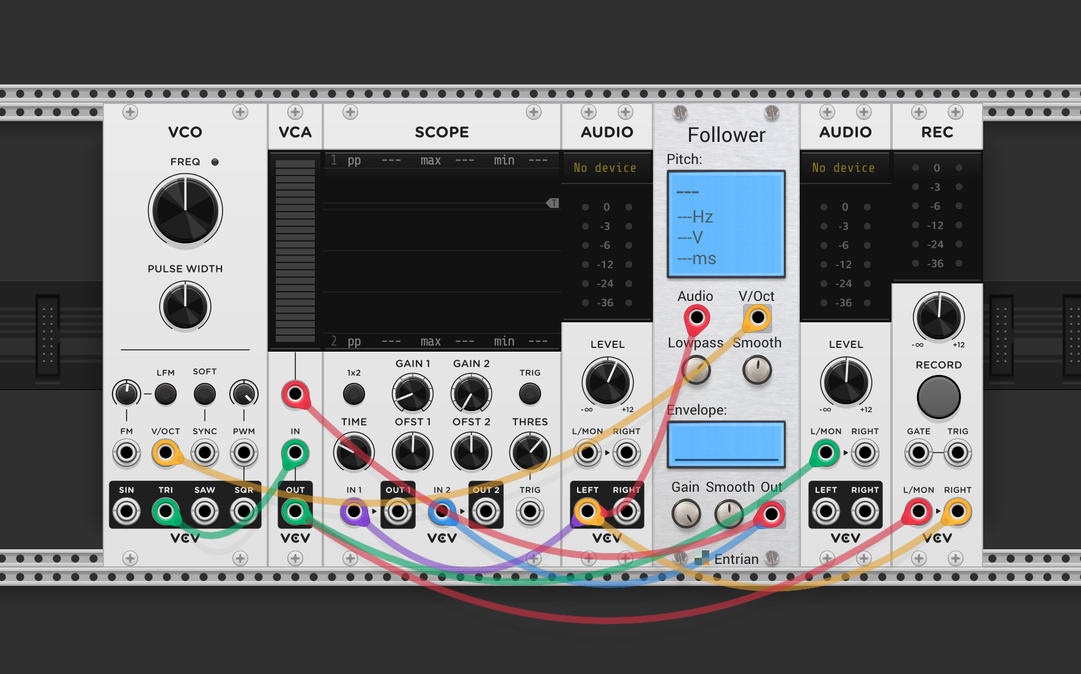
Task: Click L/MON input on AUDIO beside REC
Action: (x=826, y=453)
